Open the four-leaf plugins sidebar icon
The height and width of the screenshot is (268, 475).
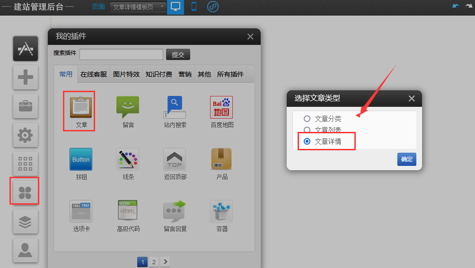(x=25, y=191)
